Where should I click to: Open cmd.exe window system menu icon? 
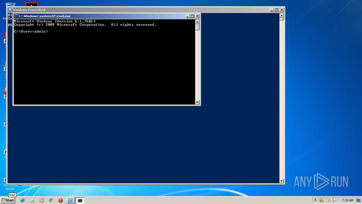16,16
